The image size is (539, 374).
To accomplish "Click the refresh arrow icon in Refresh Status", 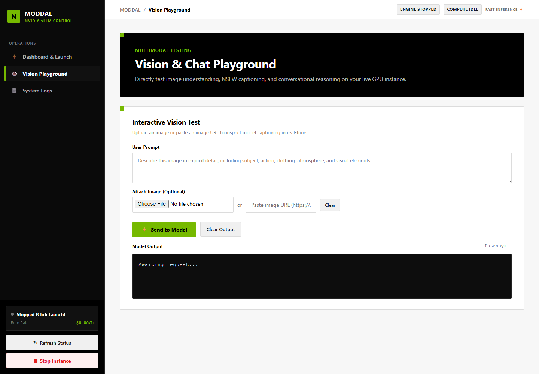I will point(36,343).
